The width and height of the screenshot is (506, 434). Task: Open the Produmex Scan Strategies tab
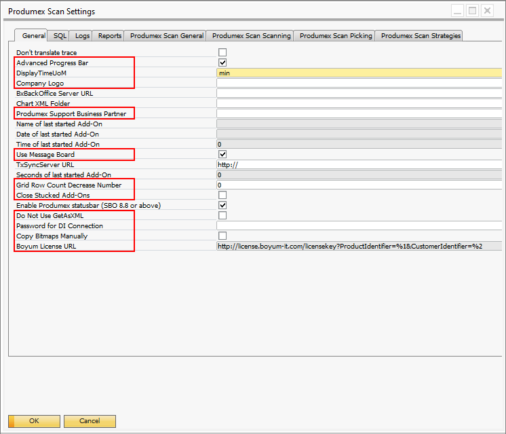[421, 36]
